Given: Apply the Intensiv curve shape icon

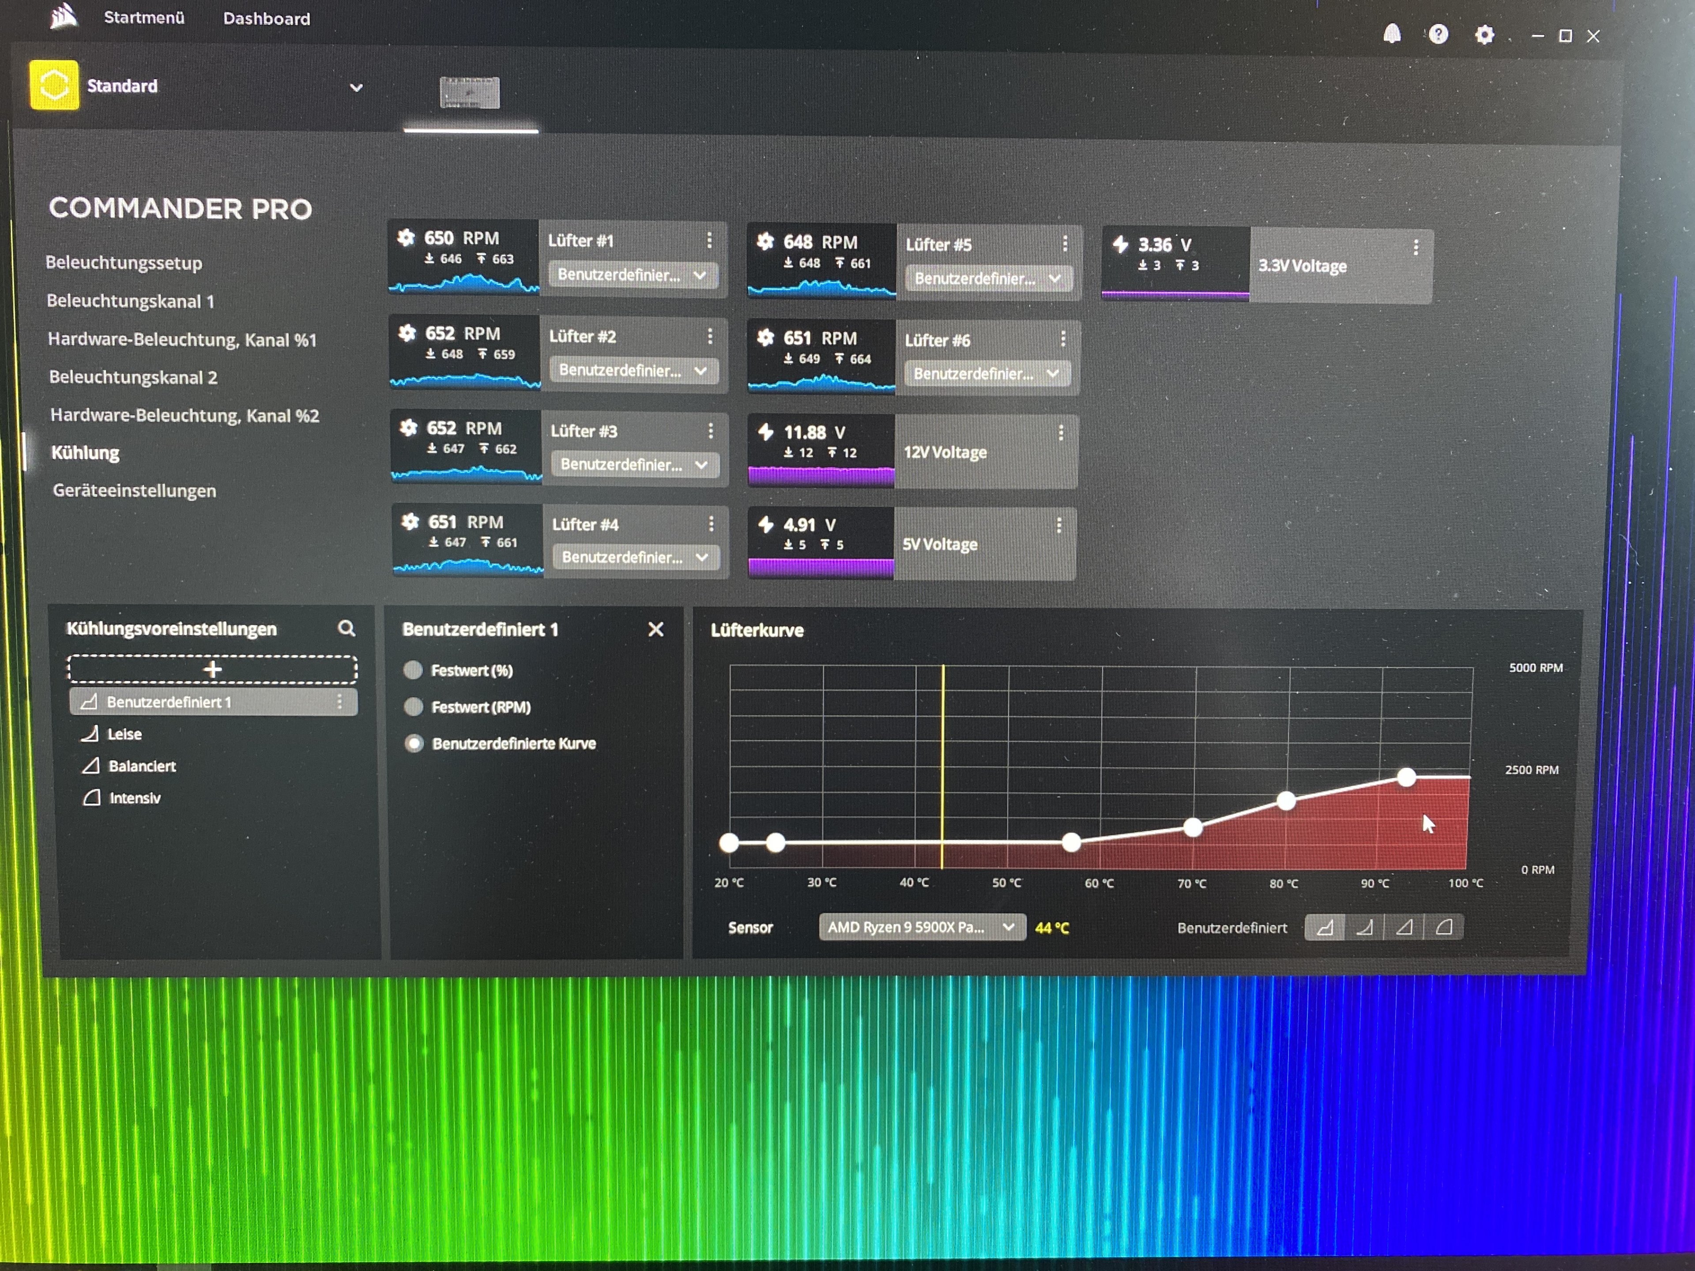Looking at the screenshot, I should 1444,927.
